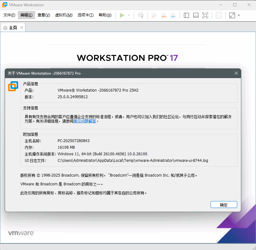Power on the virtual machine
The width and height of the screenshot is (256, 250).
tap(123, 15)
